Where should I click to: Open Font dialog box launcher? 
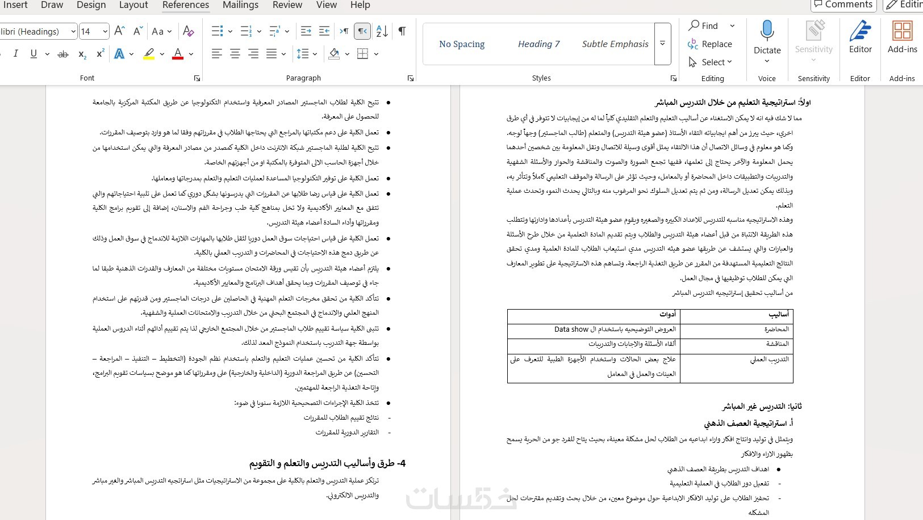tap(197, 78)
